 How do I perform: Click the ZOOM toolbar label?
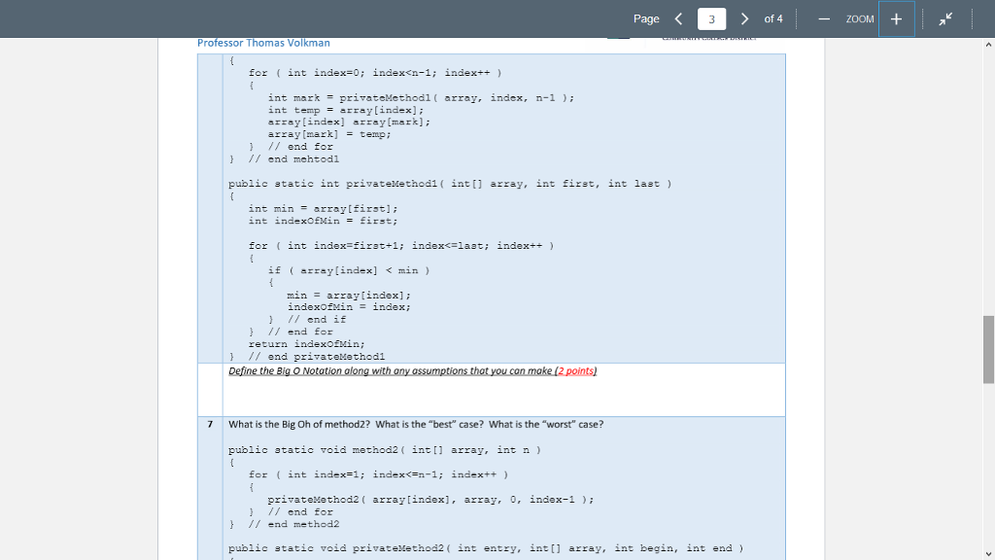click(858, 18)
